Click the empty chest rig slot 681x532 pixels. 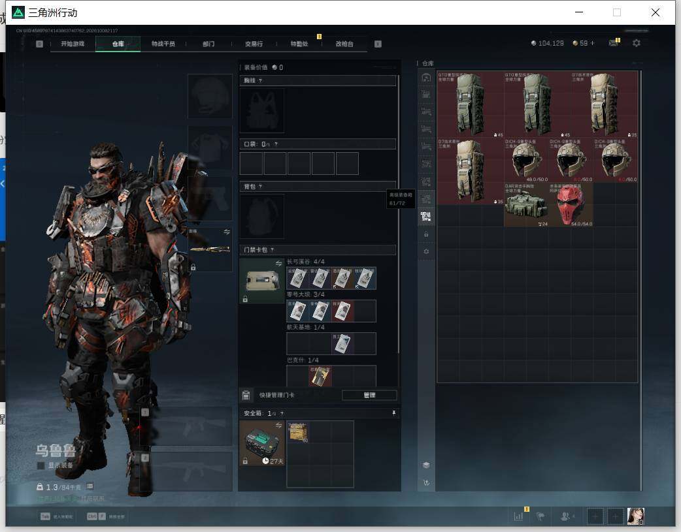(262, 110)
